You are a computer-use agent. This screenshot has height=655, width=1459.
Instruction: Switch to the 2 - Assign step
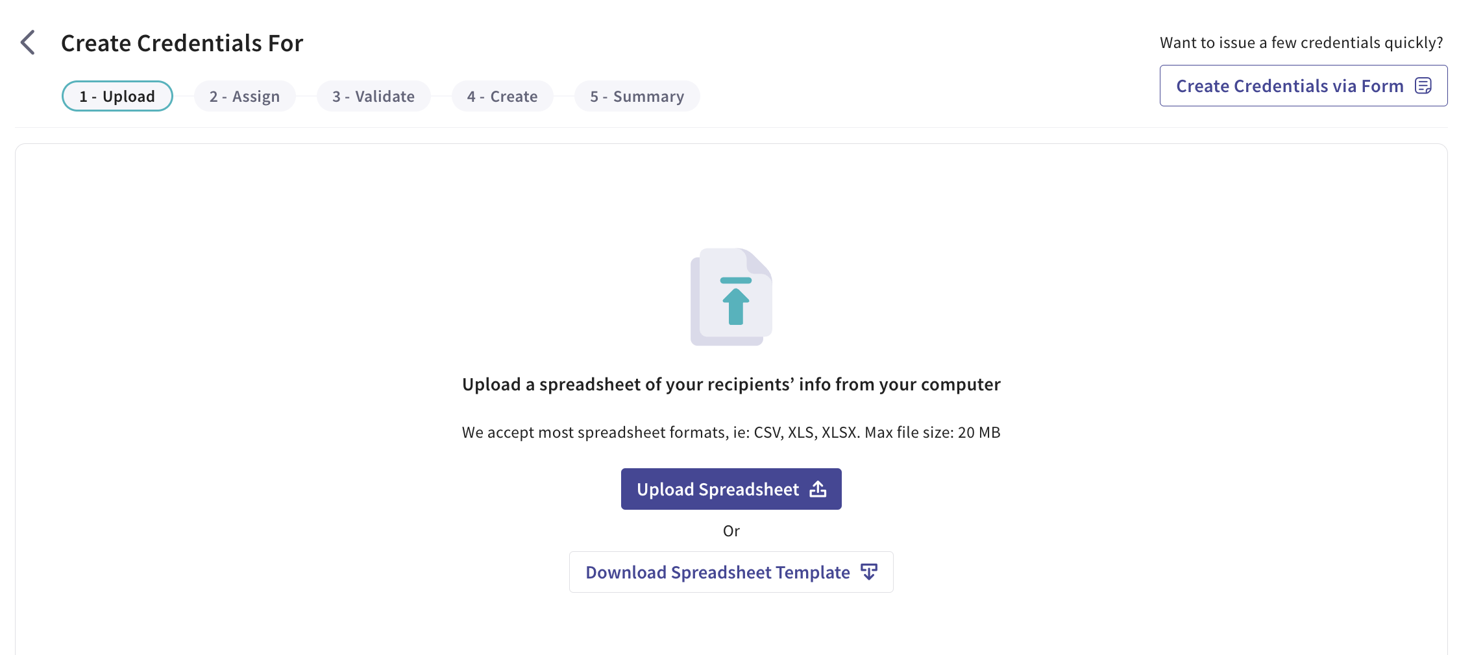tap(245, 95)
